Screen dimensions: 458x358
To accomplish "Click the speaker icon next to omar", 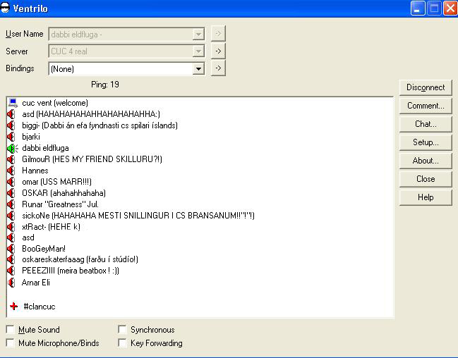I will point(11,182).
